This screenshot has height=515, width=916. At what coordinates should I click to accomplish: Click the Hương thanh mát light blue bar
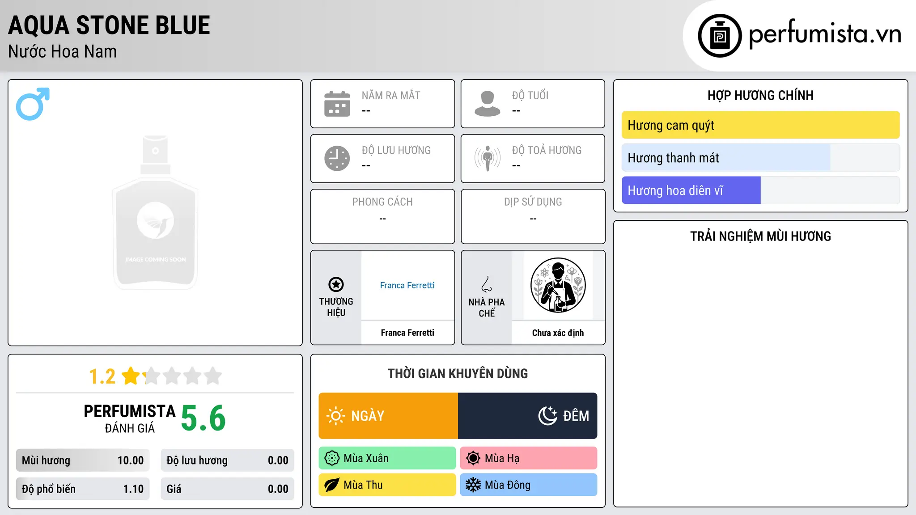726,158
